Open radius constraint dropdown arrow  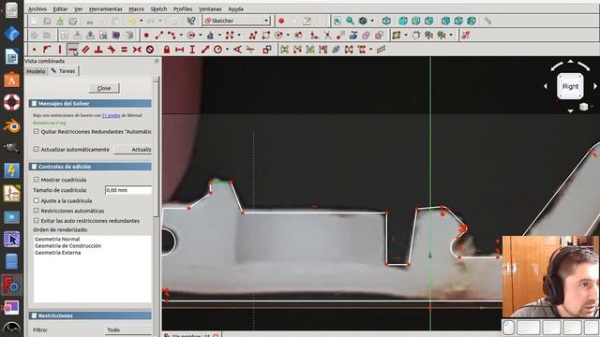[227, 50]
